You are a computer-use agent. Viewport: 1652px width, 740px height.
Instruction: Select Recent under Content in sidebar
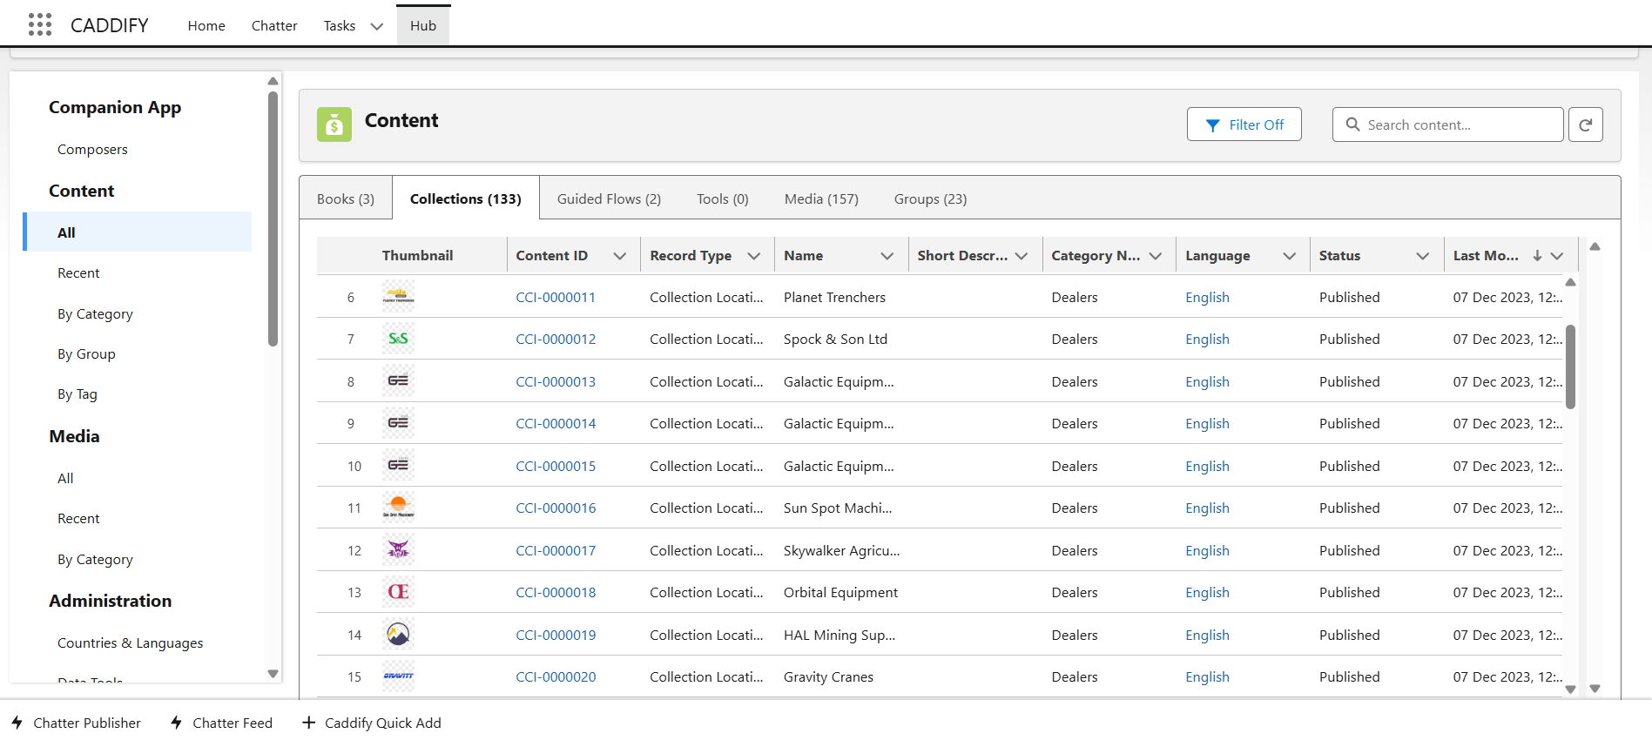click(78, 273)
